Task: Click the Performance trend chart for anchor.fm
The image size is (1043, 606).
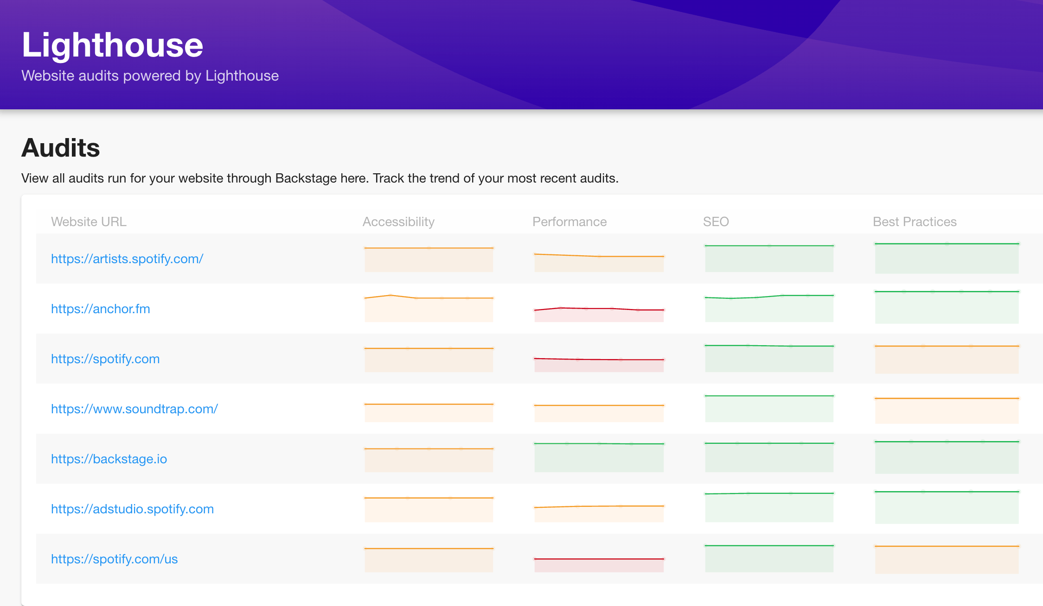Action: (599, 308)
